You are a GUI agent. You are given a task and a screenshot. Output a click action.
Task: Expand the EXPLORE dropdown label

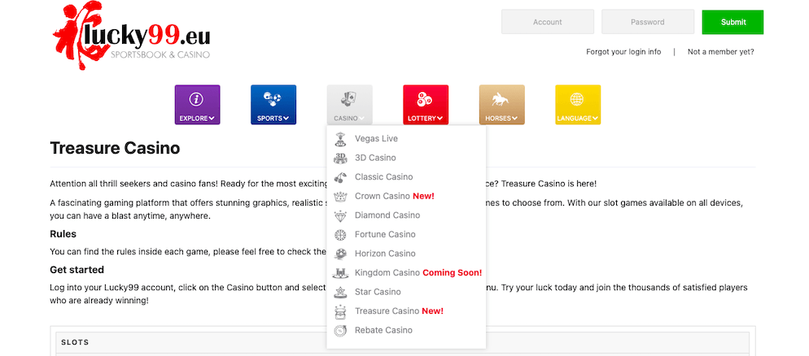[x=197, y=119]
